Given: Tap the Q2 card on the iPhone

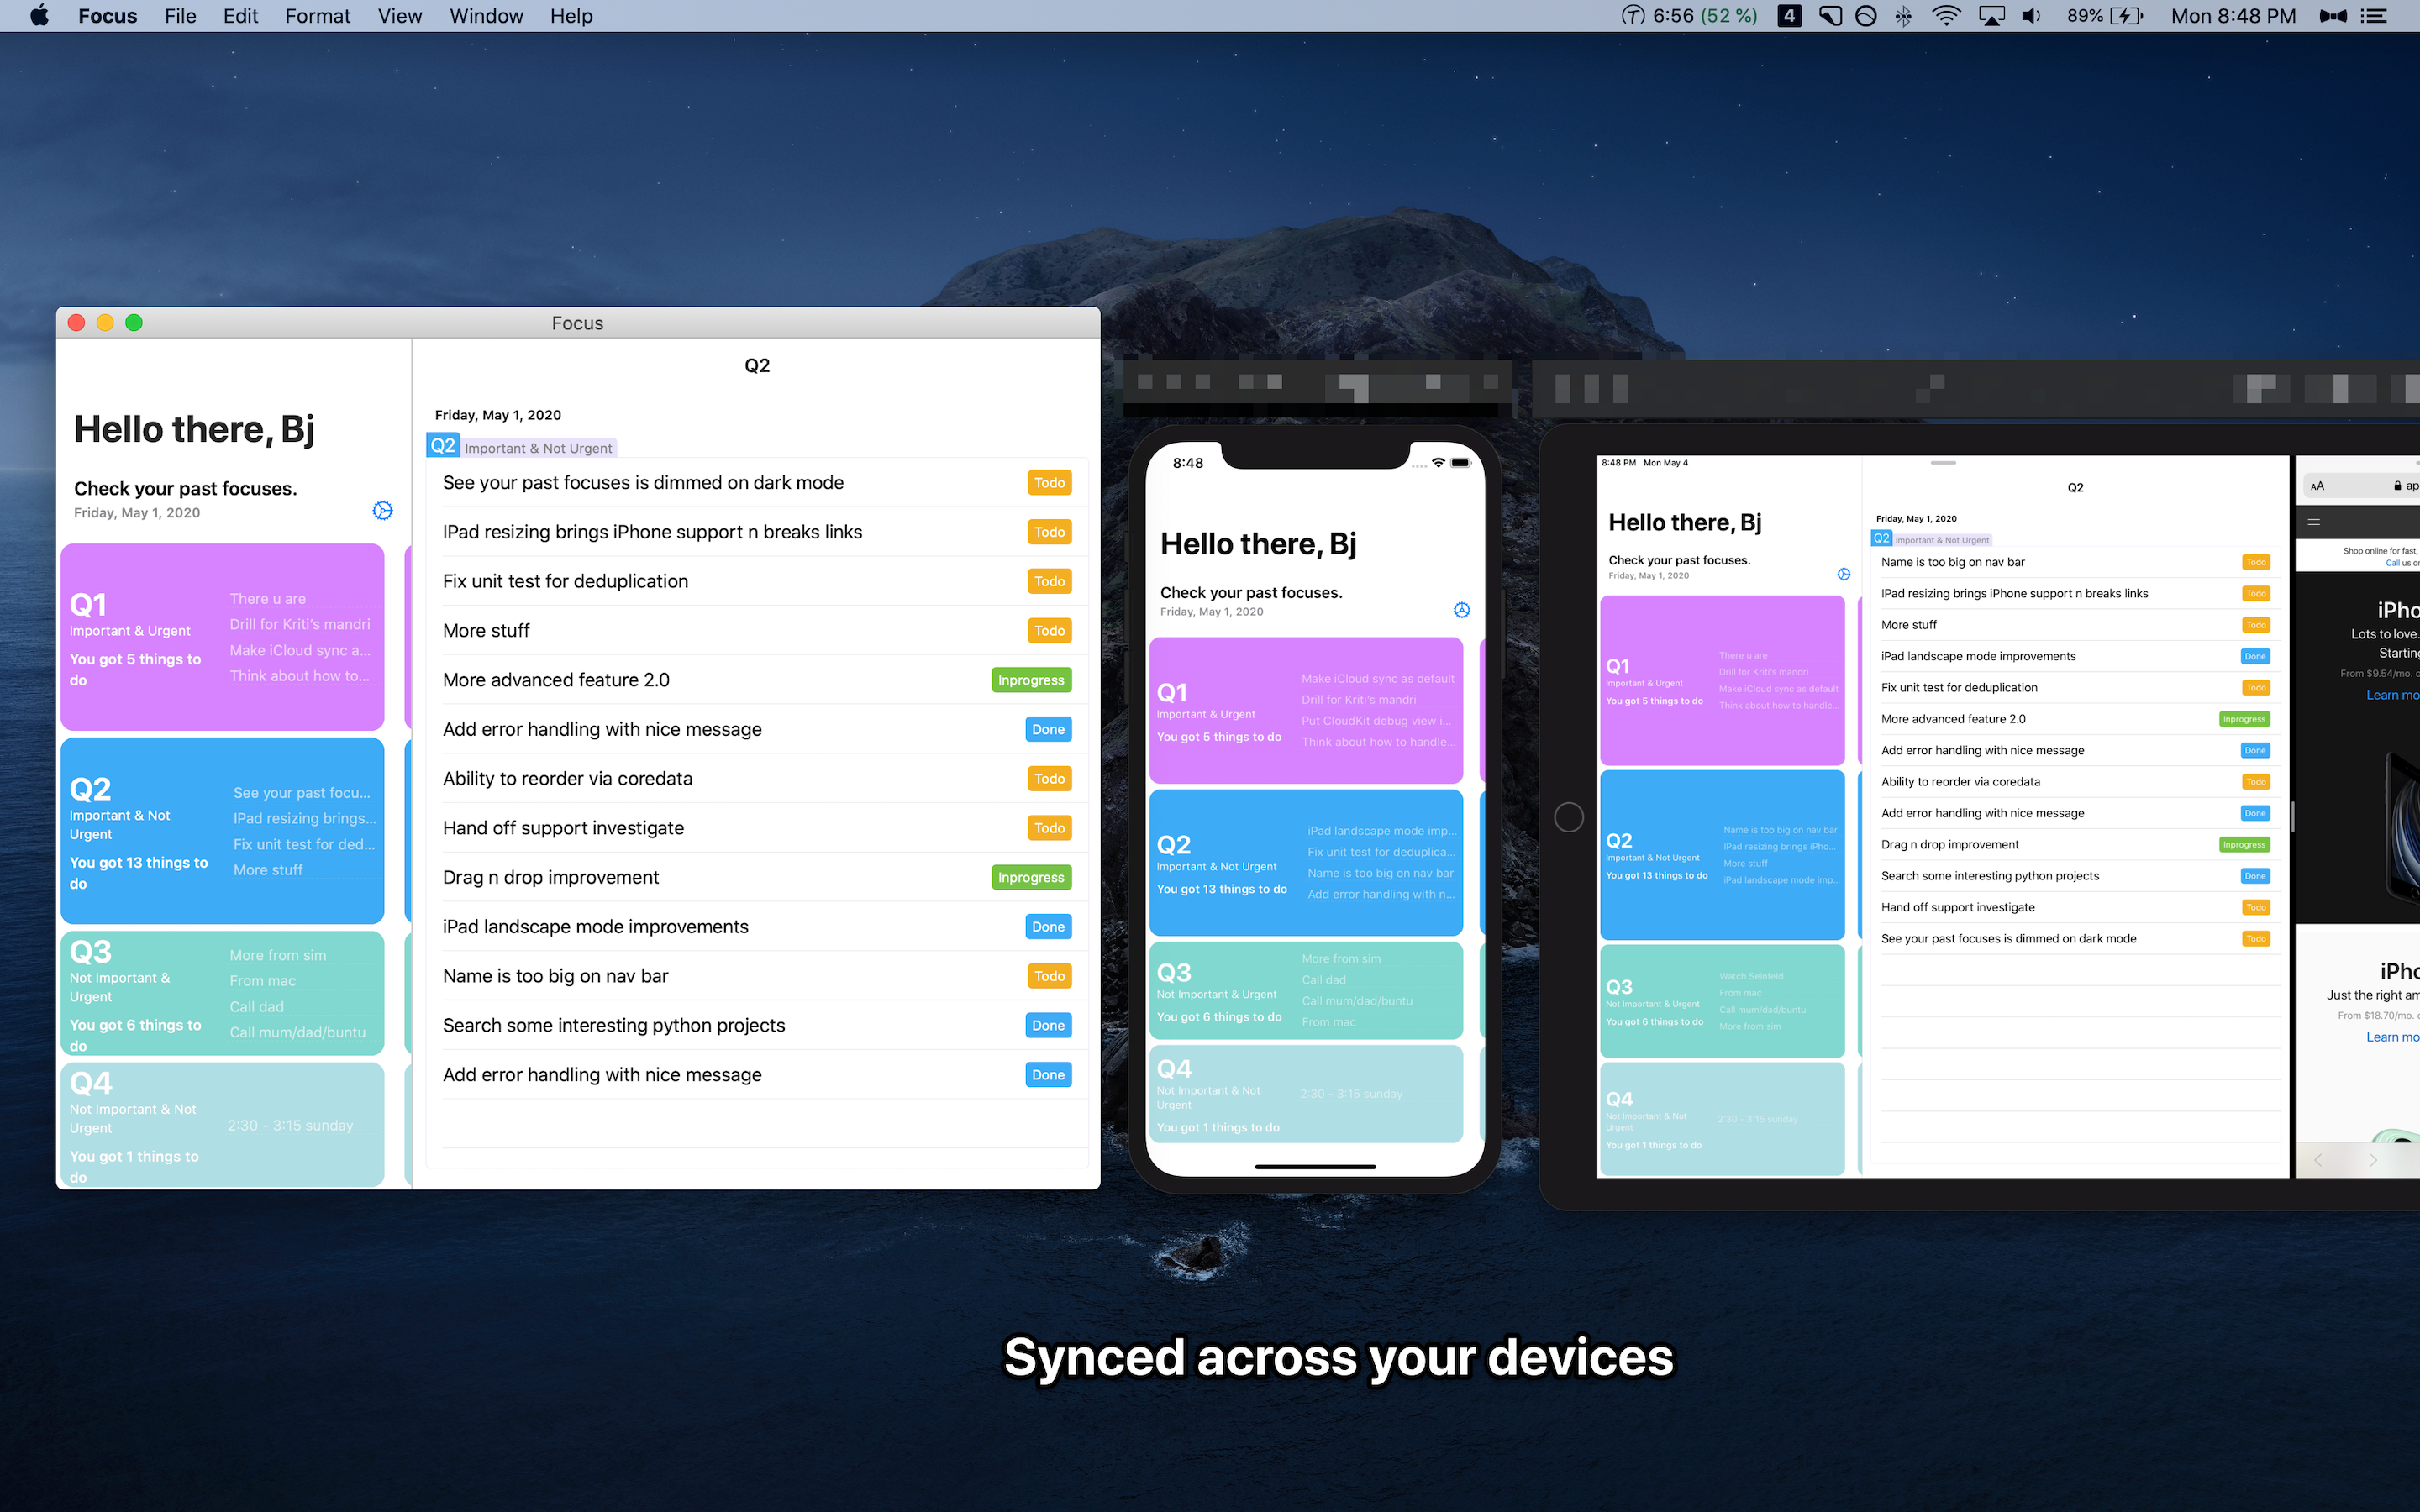Looking at the screenshot, I should [1306, 863].
